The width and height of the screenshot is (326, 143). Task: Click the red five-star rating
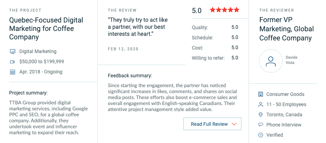(x=224, y=10)
